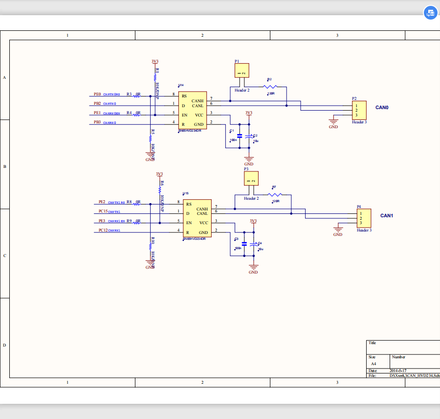Click the R4 resistor designator
The height and width of the screenshot is (419, 440).
point(129,113)
